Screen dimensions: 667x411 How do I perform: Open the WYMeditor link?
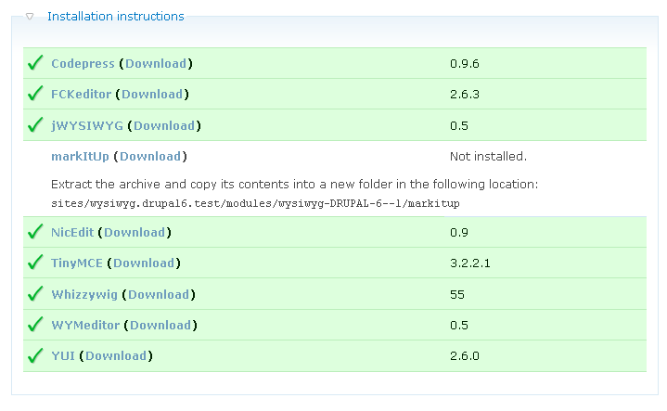(x=85, y=325)
